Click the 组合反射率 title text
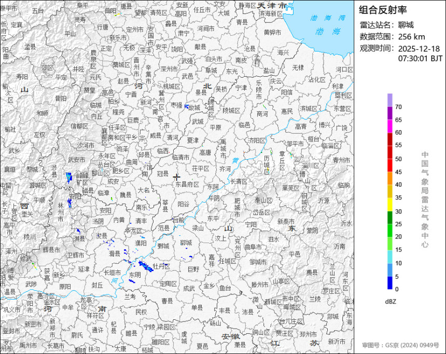446x354 pixels. pos(383,10)
